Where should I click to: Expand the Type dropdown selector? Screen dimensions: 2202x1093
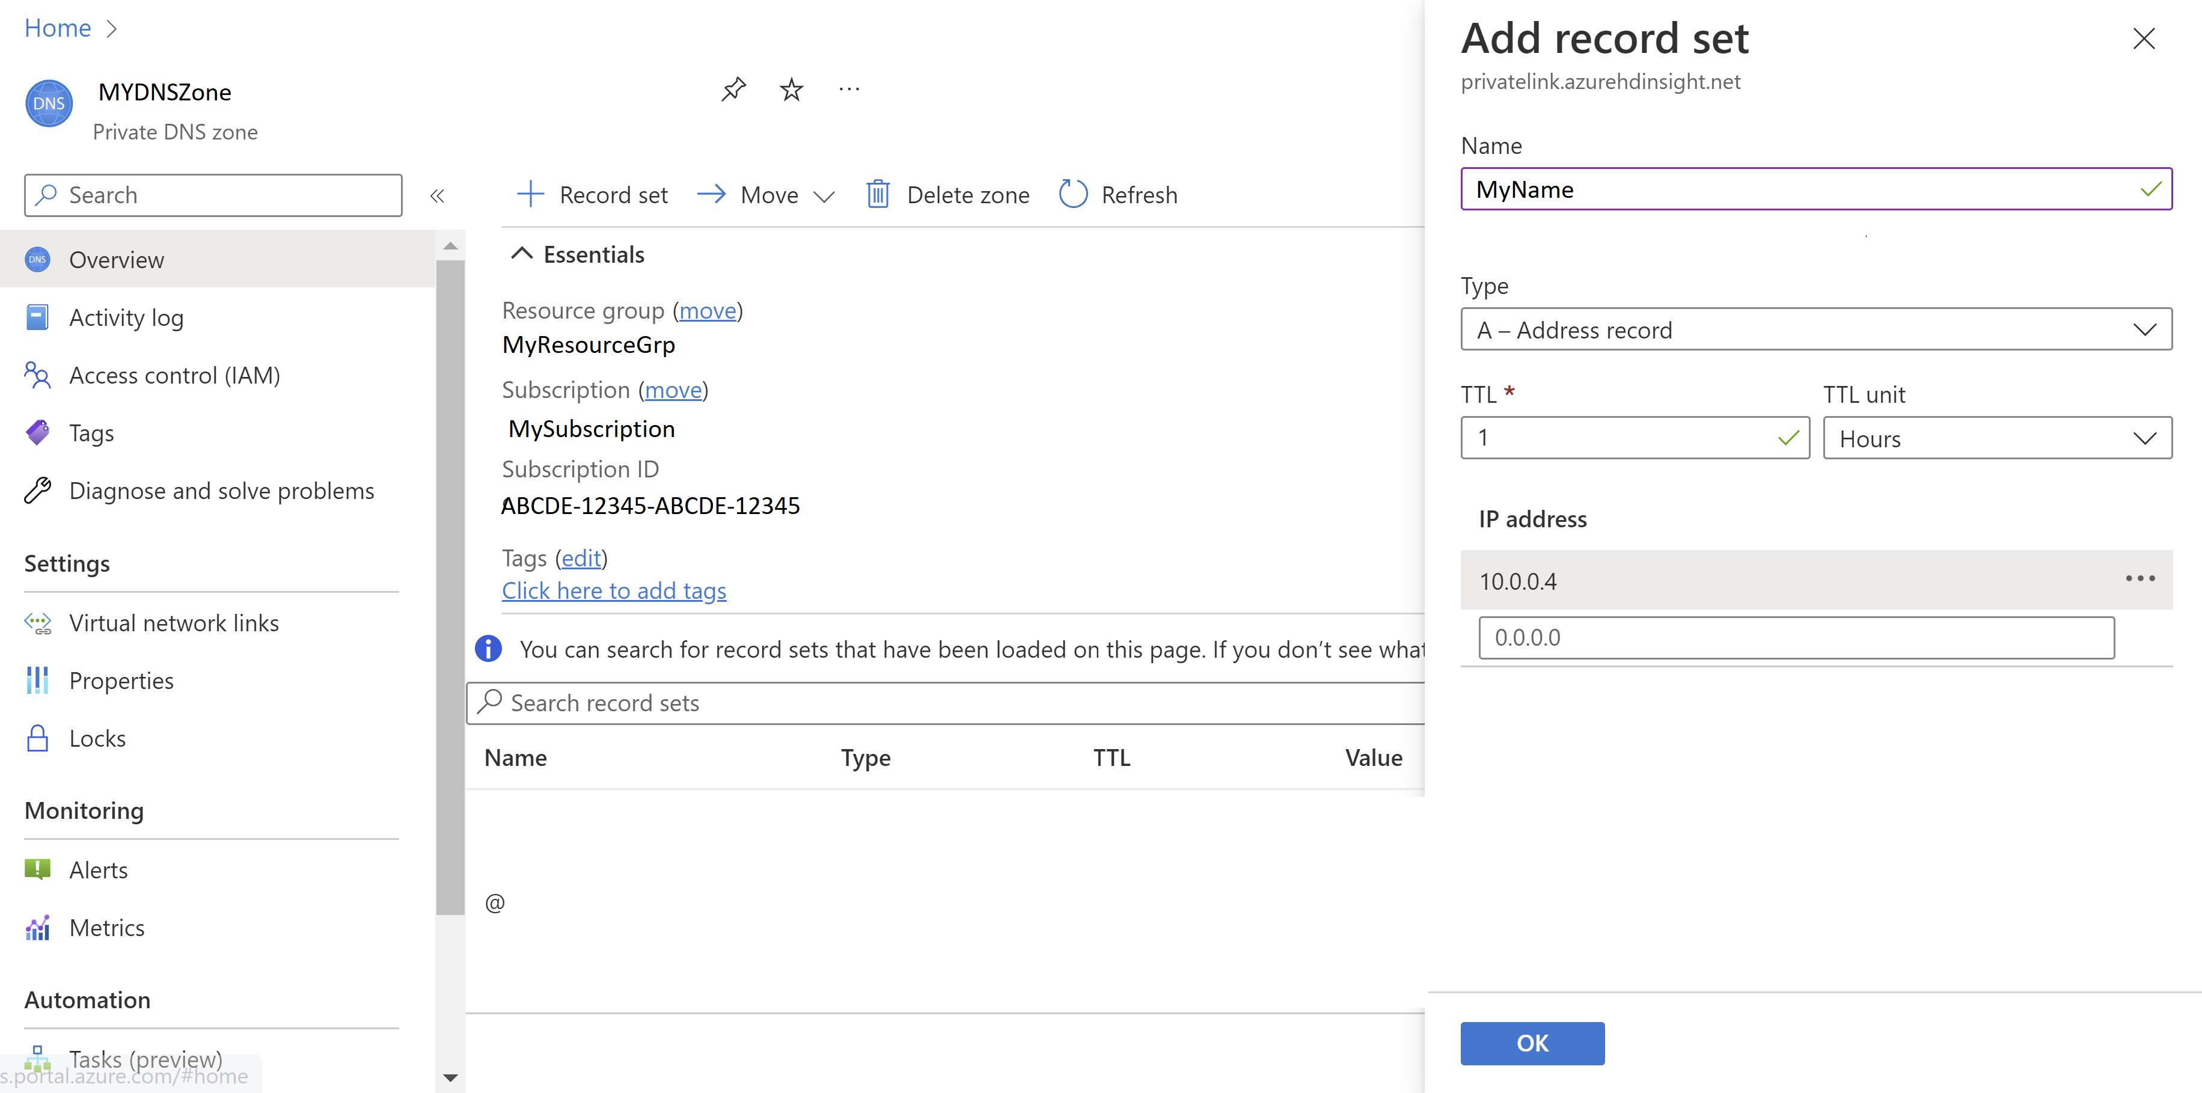click(x=2146, y=329)
